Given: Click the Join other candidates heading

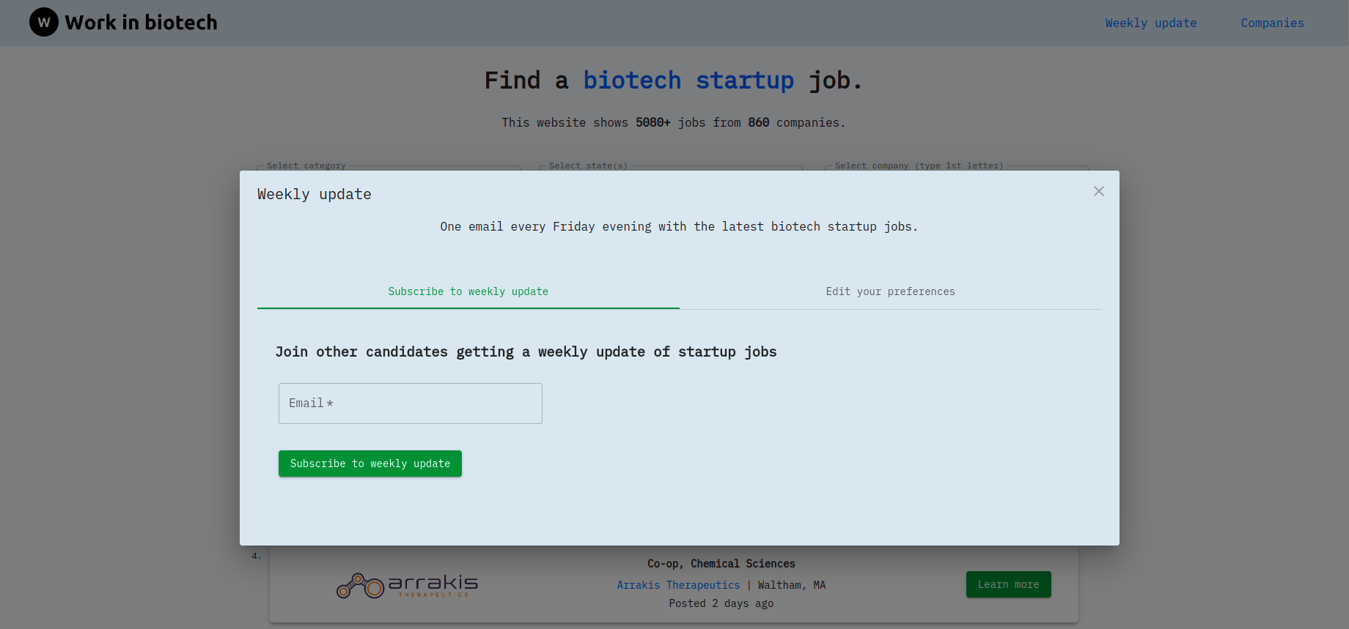Looking at the screenshot, I should (526, 352).
